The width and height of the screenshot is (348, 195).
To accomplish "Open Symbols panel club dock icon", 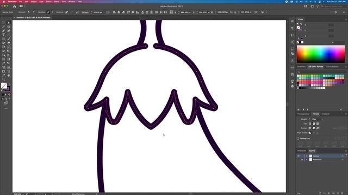I will pyautogui.click(x=293, y=86).
